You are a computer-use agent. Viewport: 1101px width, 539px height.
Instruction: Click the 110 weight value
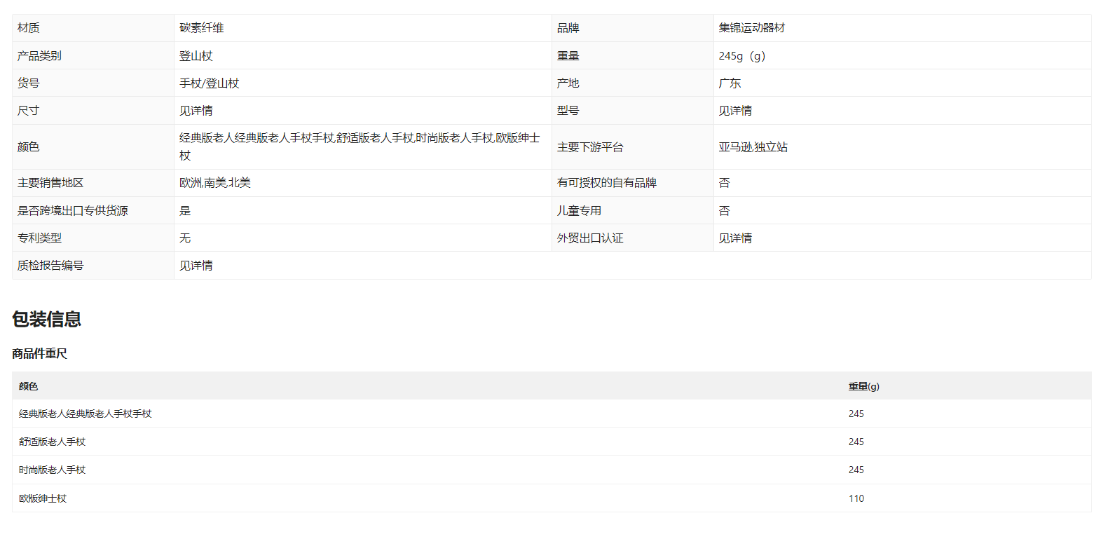coord(856,498)
